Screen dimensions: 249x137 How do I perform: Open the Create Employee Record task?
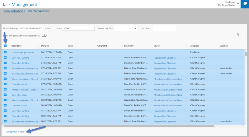(23, 52)
